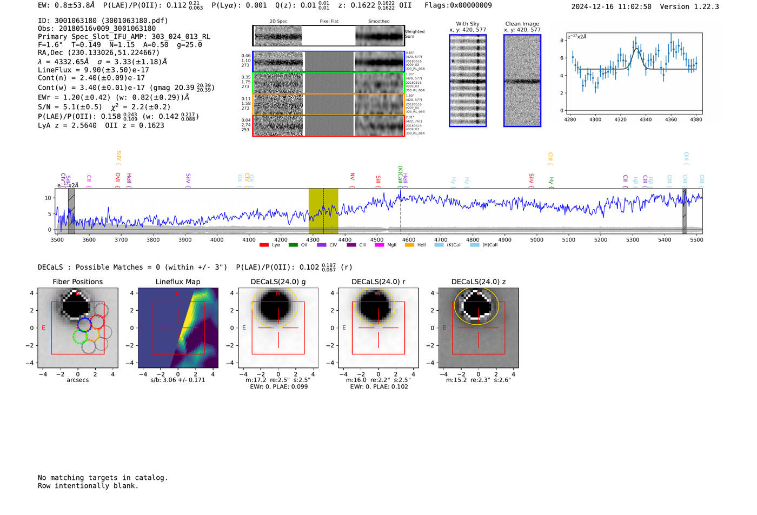The image size is (757, 515).
Task: Select the blue fiber circle in Fiber Positions
Action: point(84,324)
